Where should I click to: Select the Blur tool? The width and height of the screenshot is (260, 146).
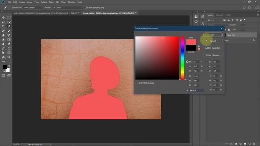[3, 44]
